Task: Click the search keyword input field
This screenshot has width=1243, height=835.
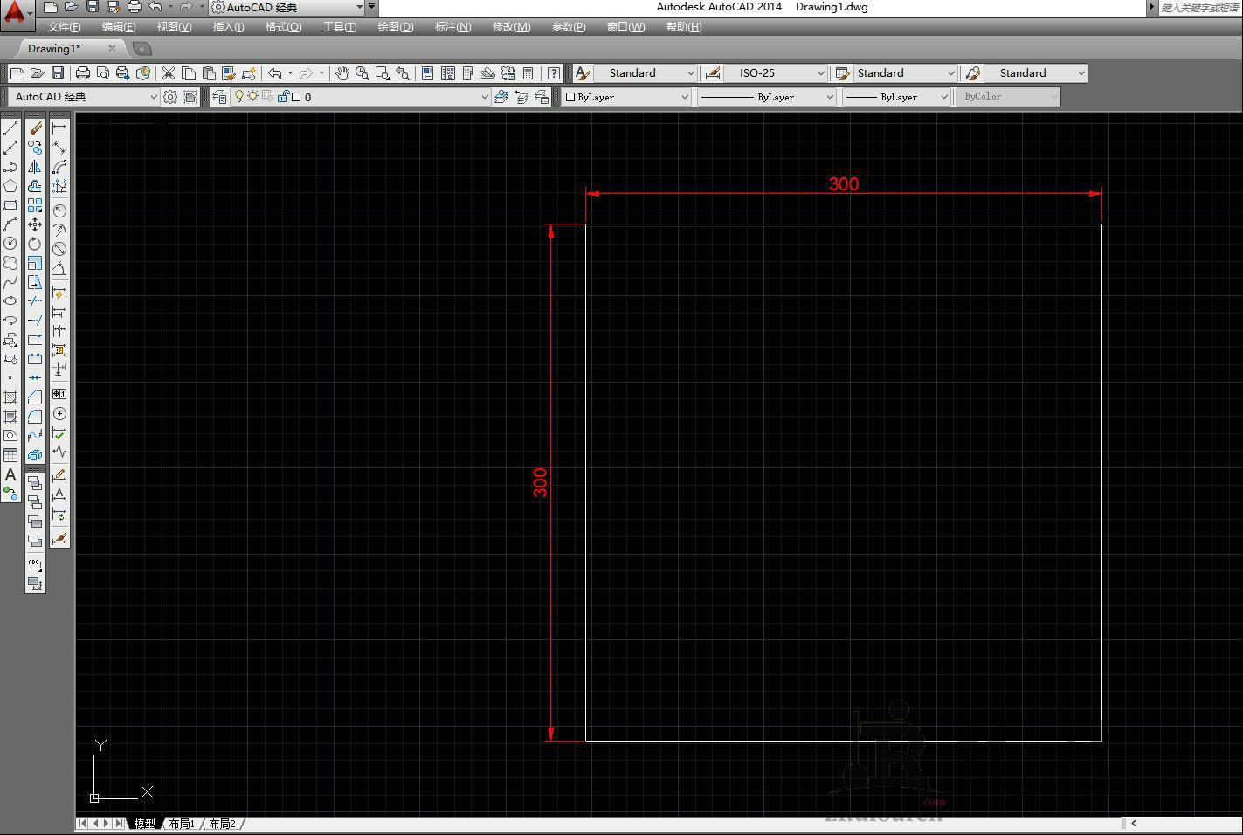Action: point(1201,7)
